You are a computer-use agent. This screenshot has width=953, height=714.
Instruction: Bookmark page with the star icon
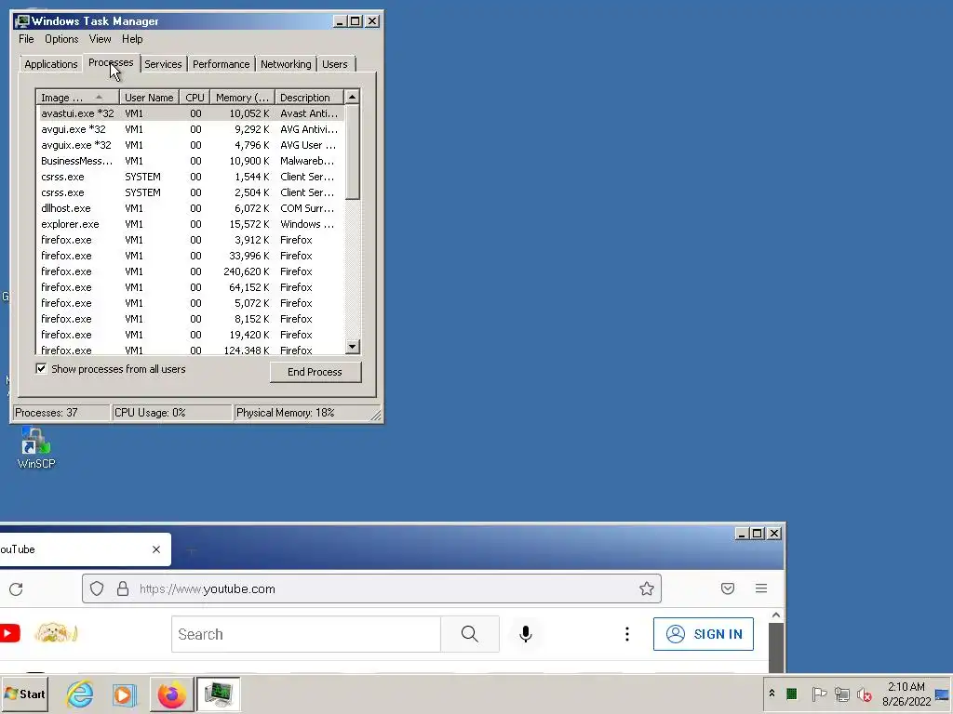pos(647,588)
